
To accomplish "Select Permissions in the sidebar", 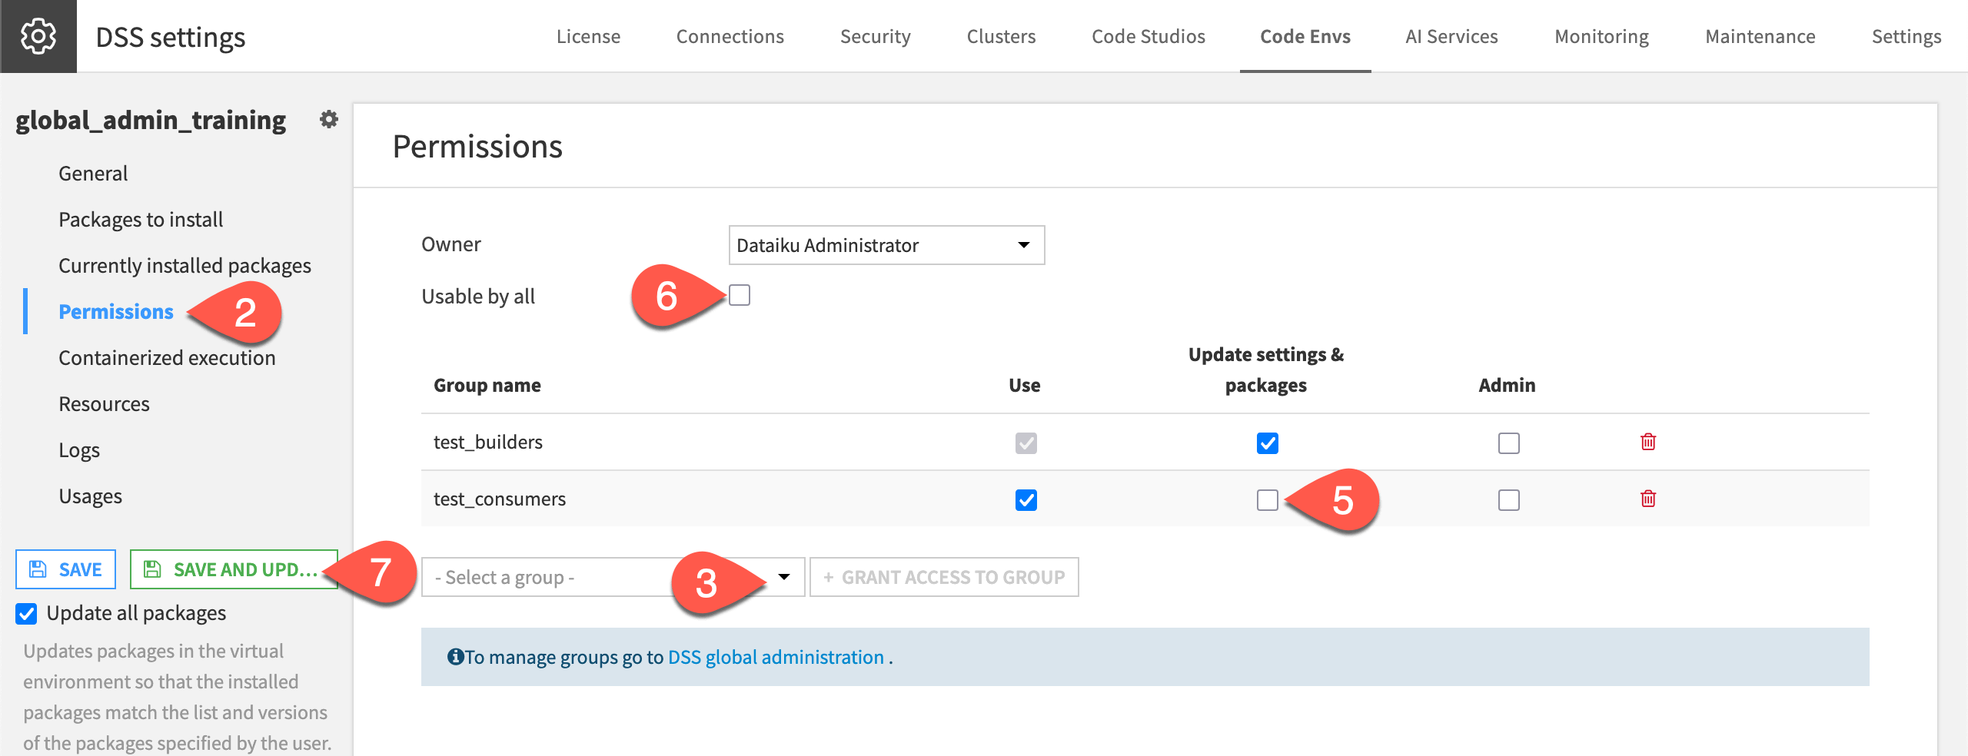I will [x=116, y=312].
